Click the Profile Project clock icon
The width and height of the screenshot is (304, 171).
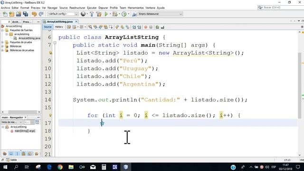click(x=124, y=14)
